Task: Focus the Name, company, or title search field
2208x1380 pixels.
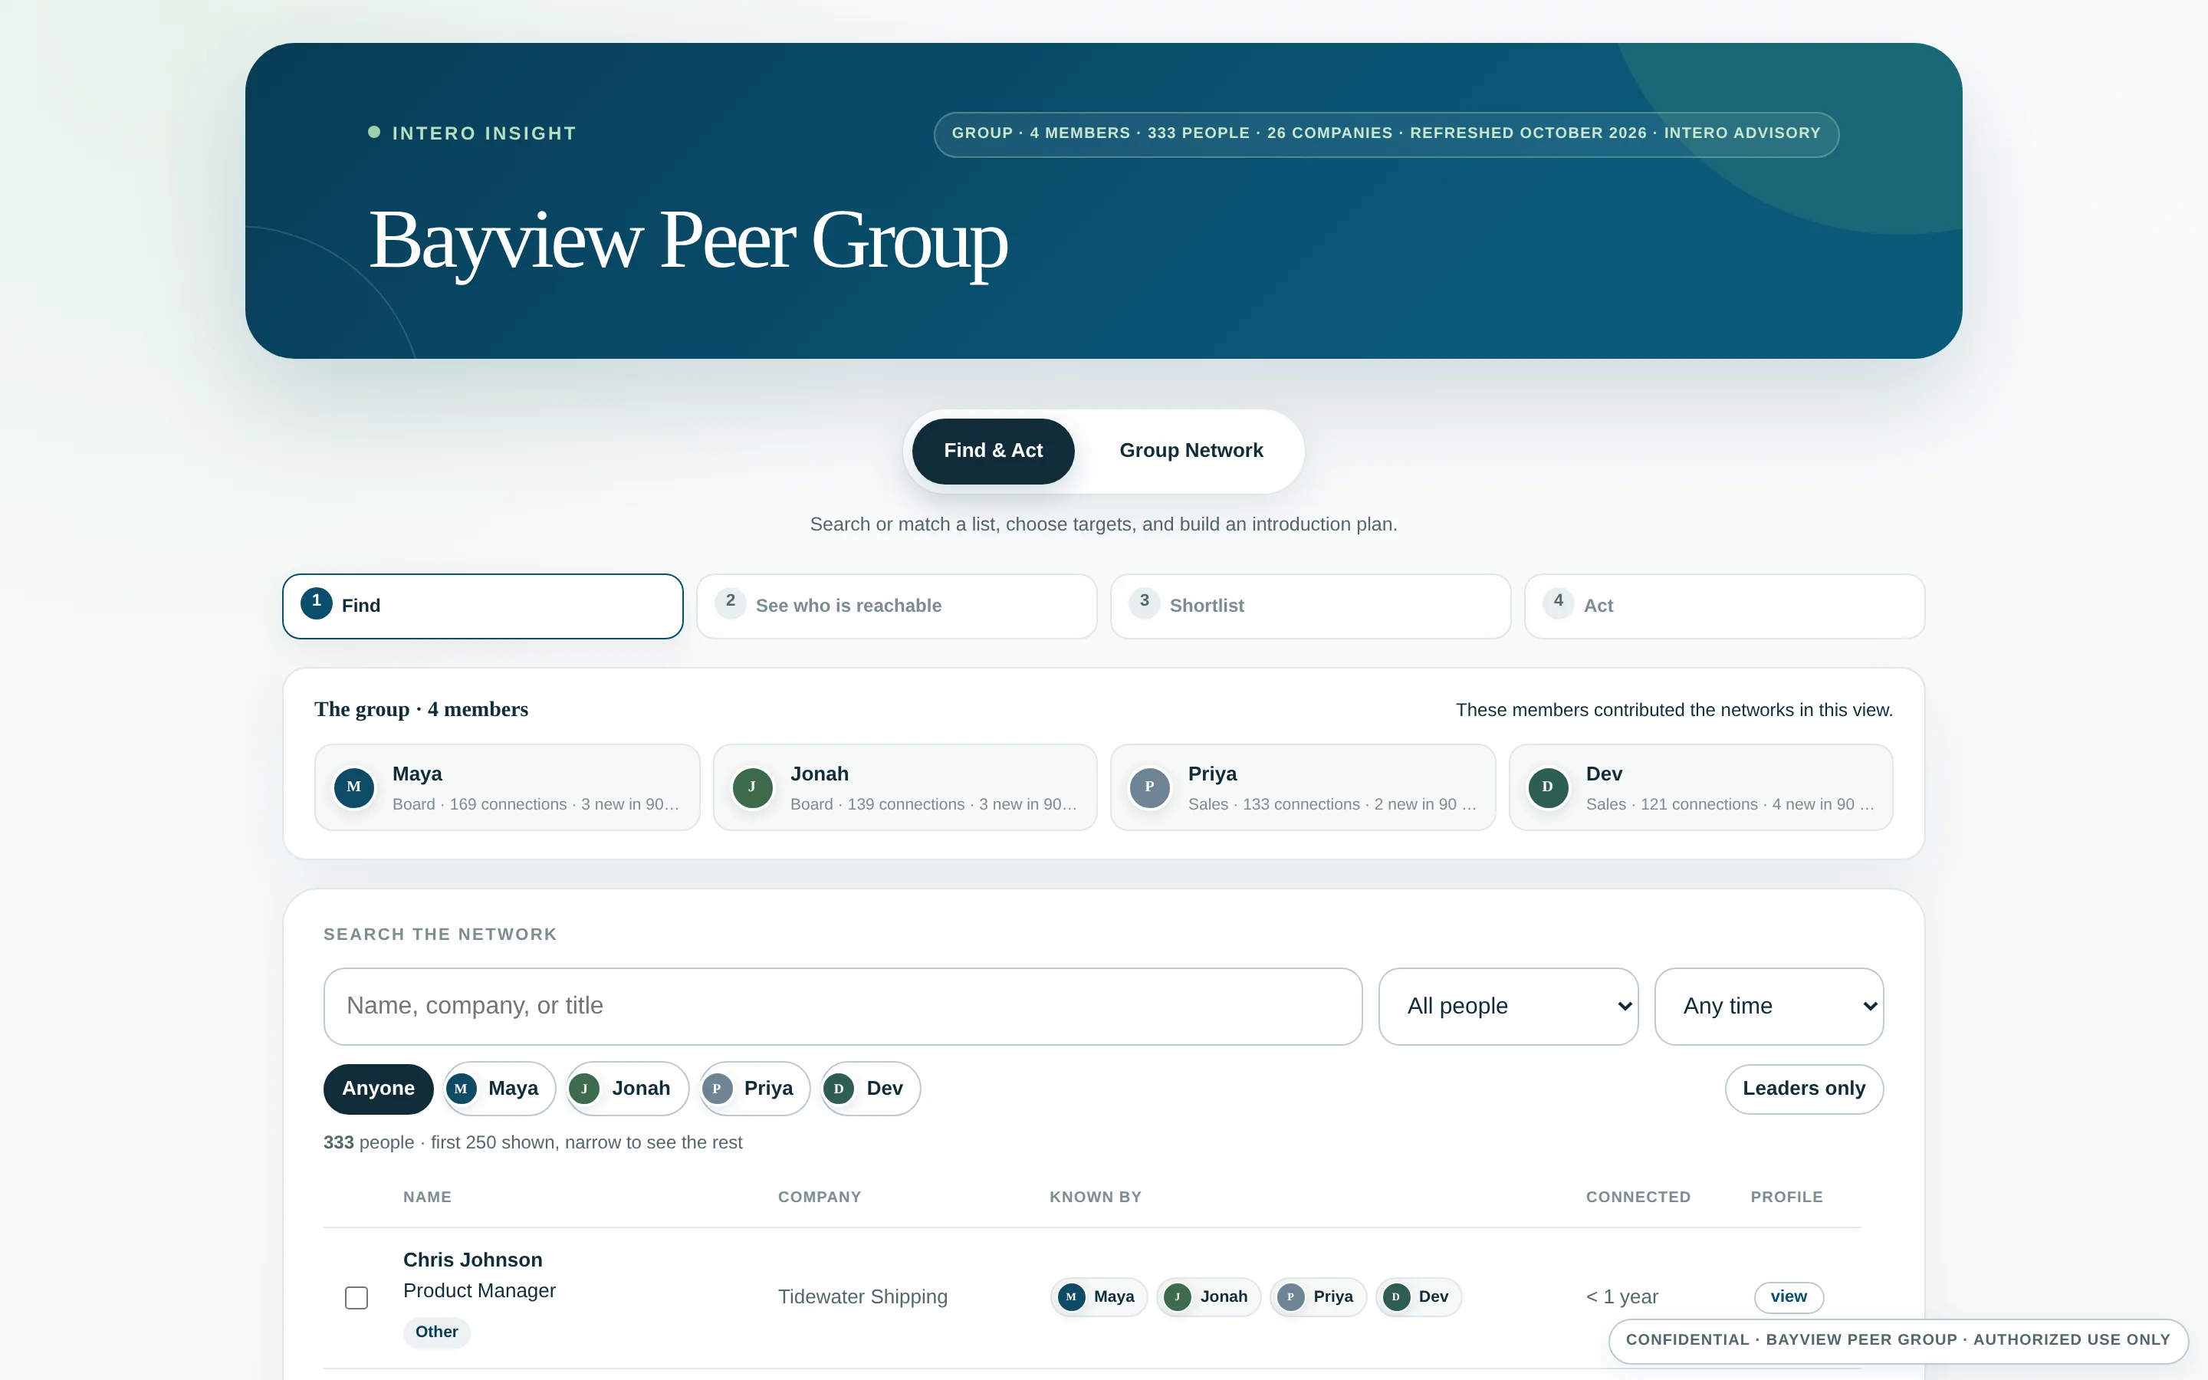Action: click(x=842, y=1006)
